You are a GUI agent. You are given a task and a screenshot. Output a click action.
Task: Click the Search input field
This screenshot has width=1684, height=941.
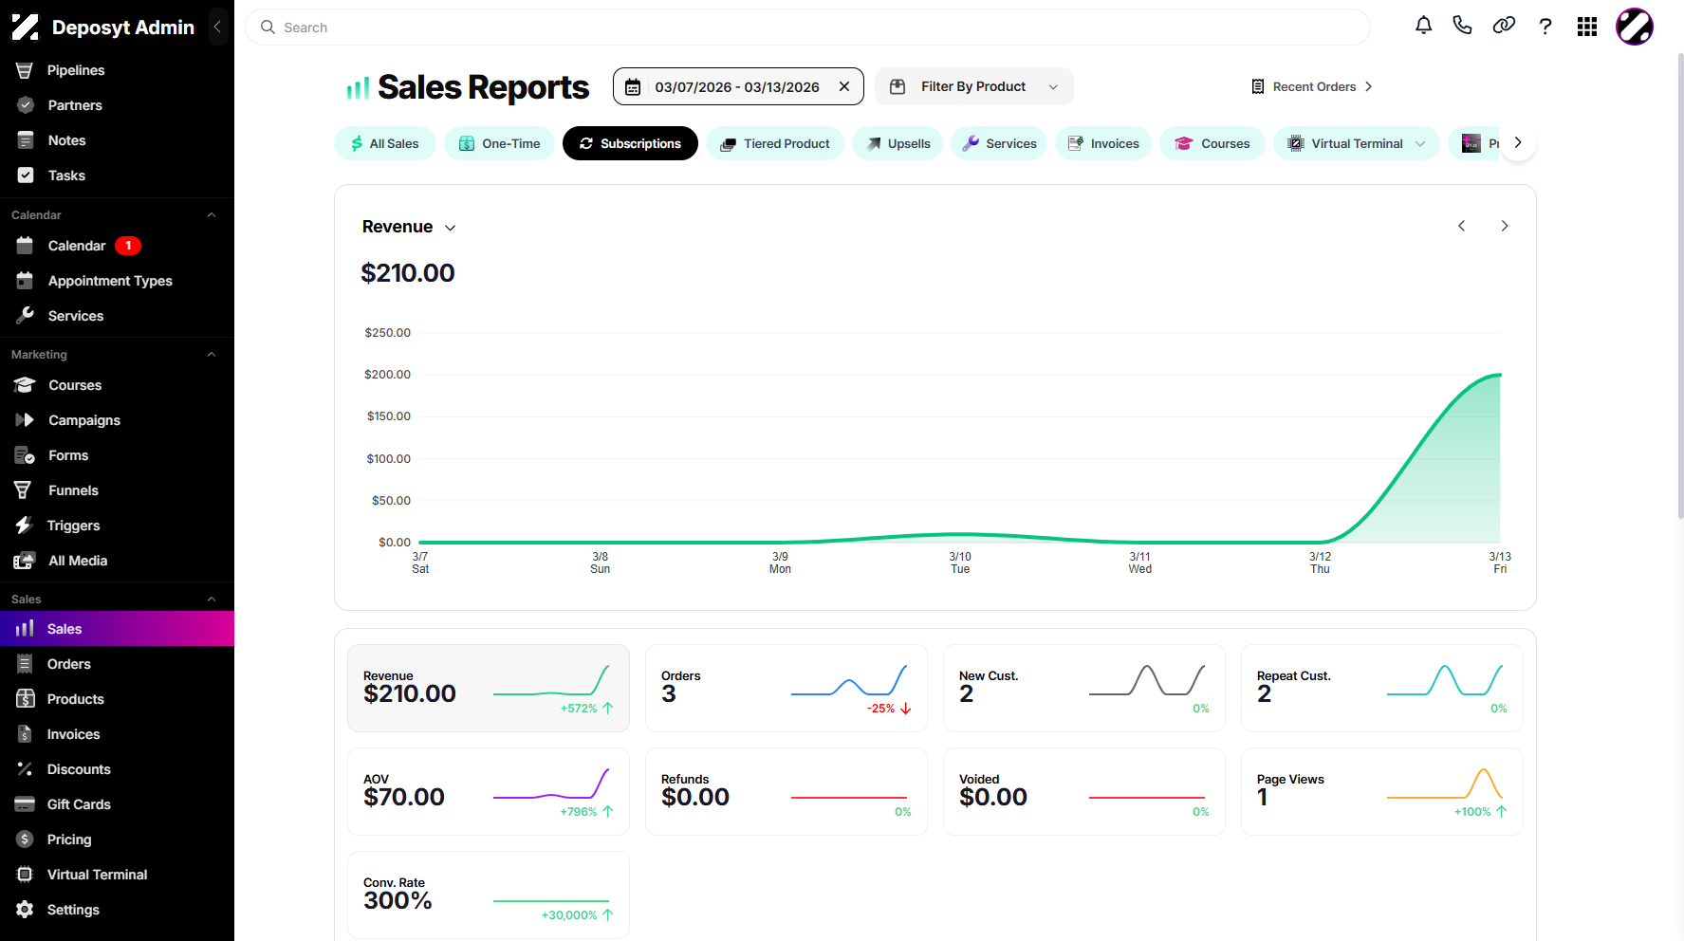pyautogui.click(x=807, y=28)
